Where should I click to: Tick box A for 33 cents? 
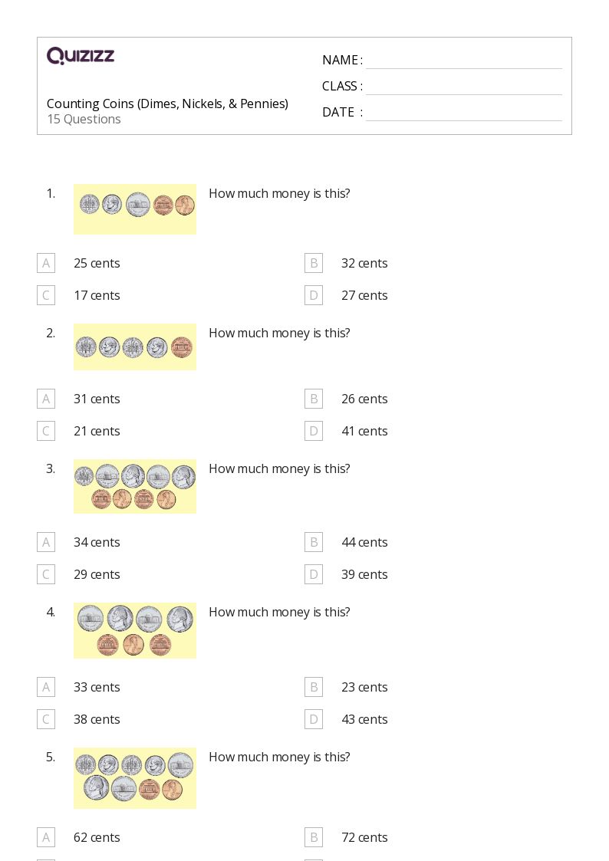[46, 687]
